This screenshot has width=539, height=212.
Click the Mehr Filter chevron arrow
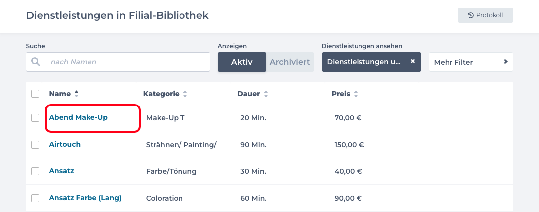click(505, 62)
